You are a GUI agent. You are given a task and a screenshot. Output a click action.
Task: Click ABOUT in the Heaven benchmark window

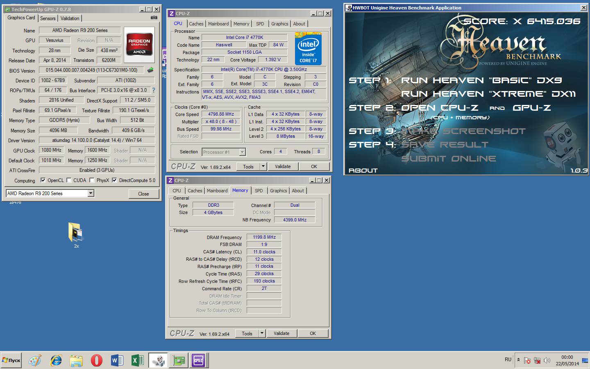tap(363, 170)
